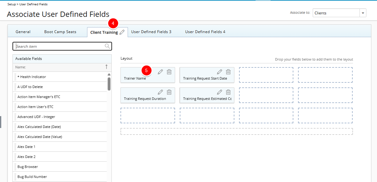Switch to the General tab
This screenshot has height=182, width=377.
click(23, 32)
